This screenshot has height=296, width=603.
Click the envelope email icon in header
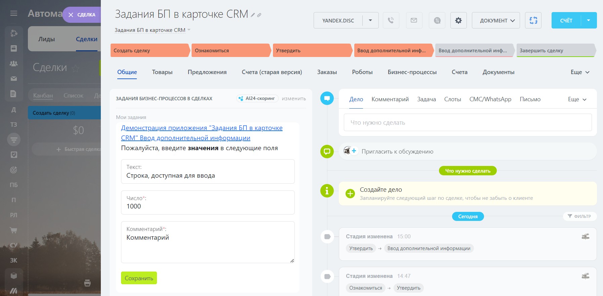[x=414, y=20]
